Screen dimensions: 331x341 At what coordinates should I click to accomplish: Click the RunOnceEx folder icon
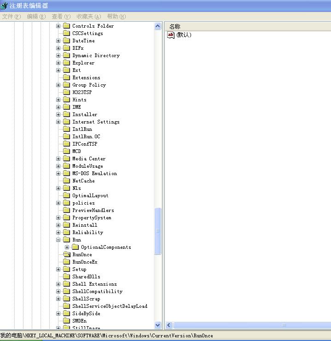point(66,262)
